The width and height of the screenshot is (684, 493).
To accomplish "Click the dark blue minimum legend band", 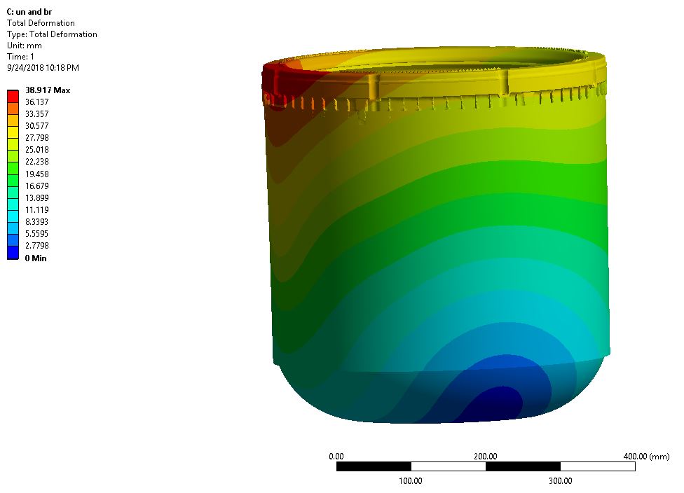I will [x=13, y=253].
